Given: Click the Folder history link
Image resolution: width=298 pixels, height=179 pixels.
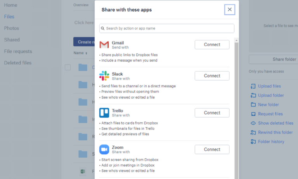Looking at the screenshot, I should click(x=271, y=142).
